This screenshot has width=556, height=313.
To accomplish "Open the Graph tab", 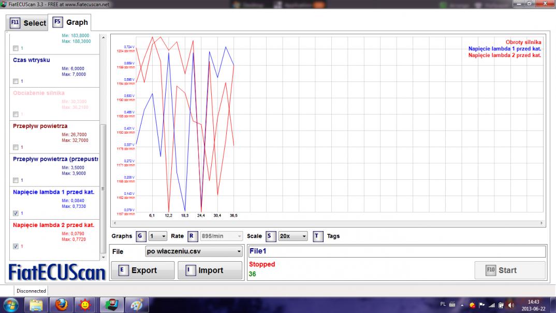I will pyautogui.click(x=70, y=22).
